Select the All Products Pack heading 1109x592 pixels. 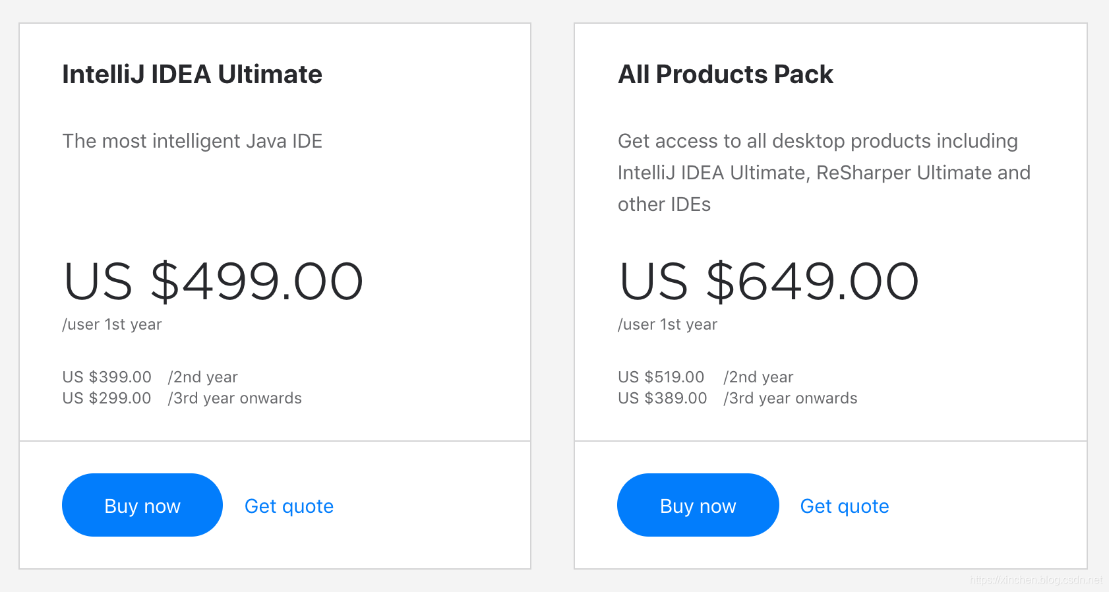[x=725, y=74]
